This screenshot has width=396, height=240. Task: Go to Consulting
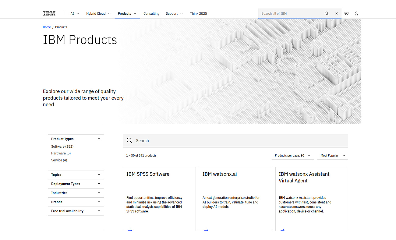coord(151,13)
